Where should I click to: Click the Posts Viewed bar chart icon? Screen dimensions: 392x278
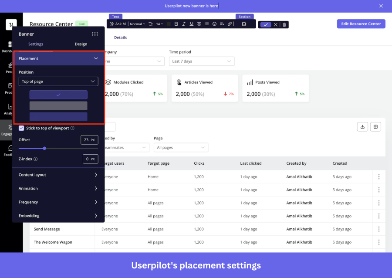[x=250, y=82]
